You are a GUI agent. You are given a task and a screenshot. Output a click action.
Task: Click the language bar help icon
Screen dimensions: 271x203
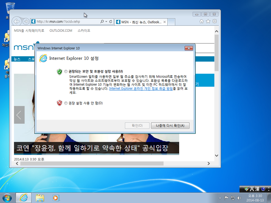click(x=263, y=189)
